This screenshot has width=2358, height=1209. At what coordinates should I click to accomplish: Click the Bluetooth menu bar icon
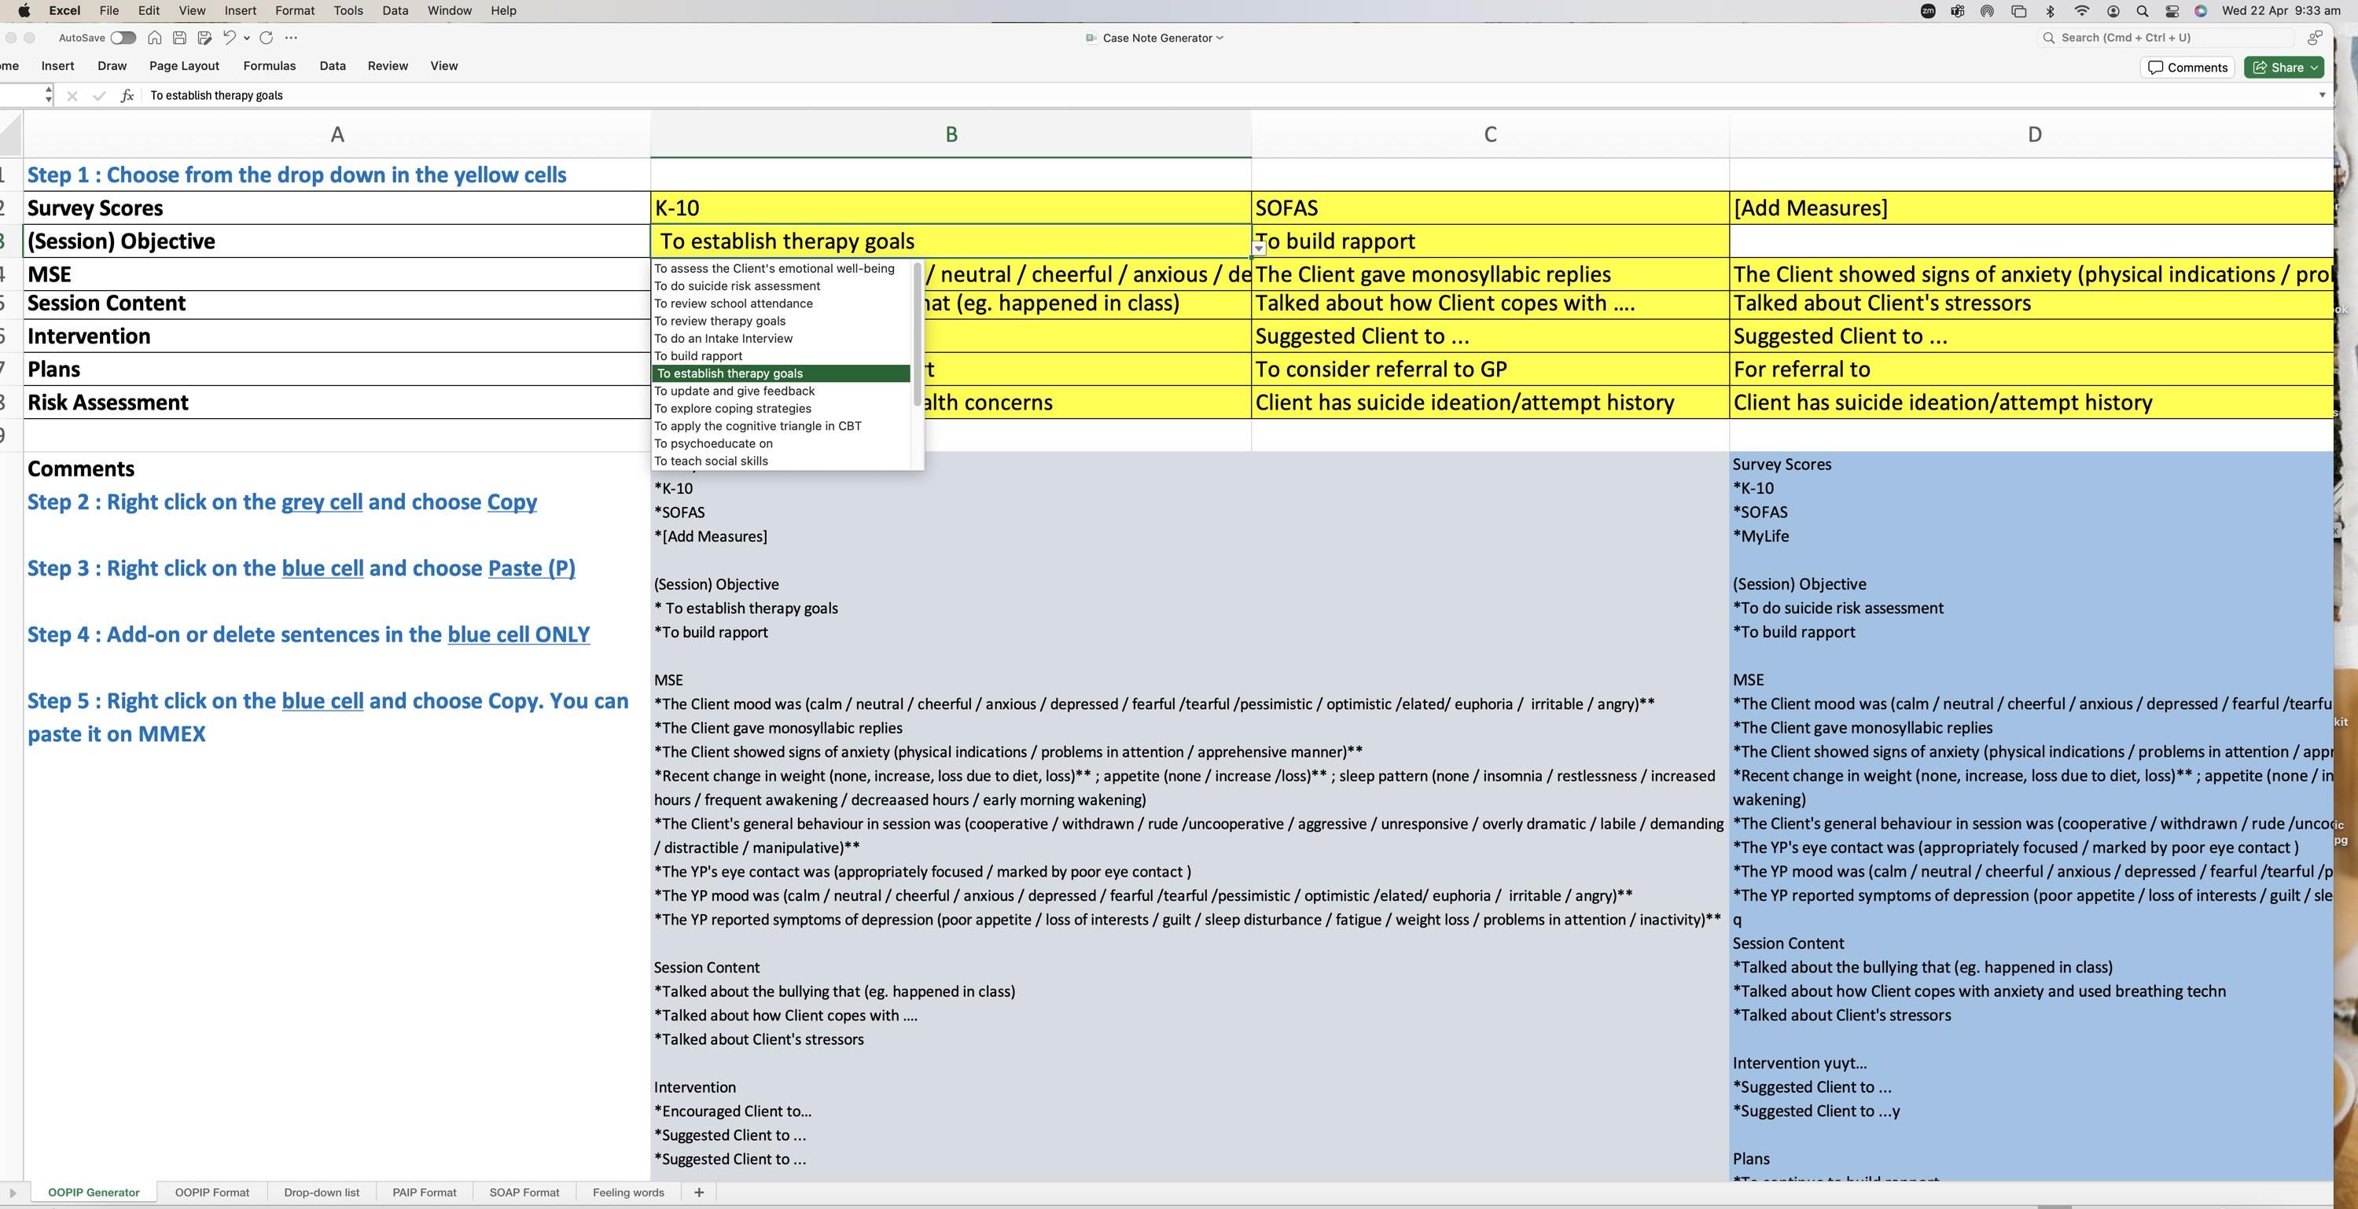coord(2051,11)
